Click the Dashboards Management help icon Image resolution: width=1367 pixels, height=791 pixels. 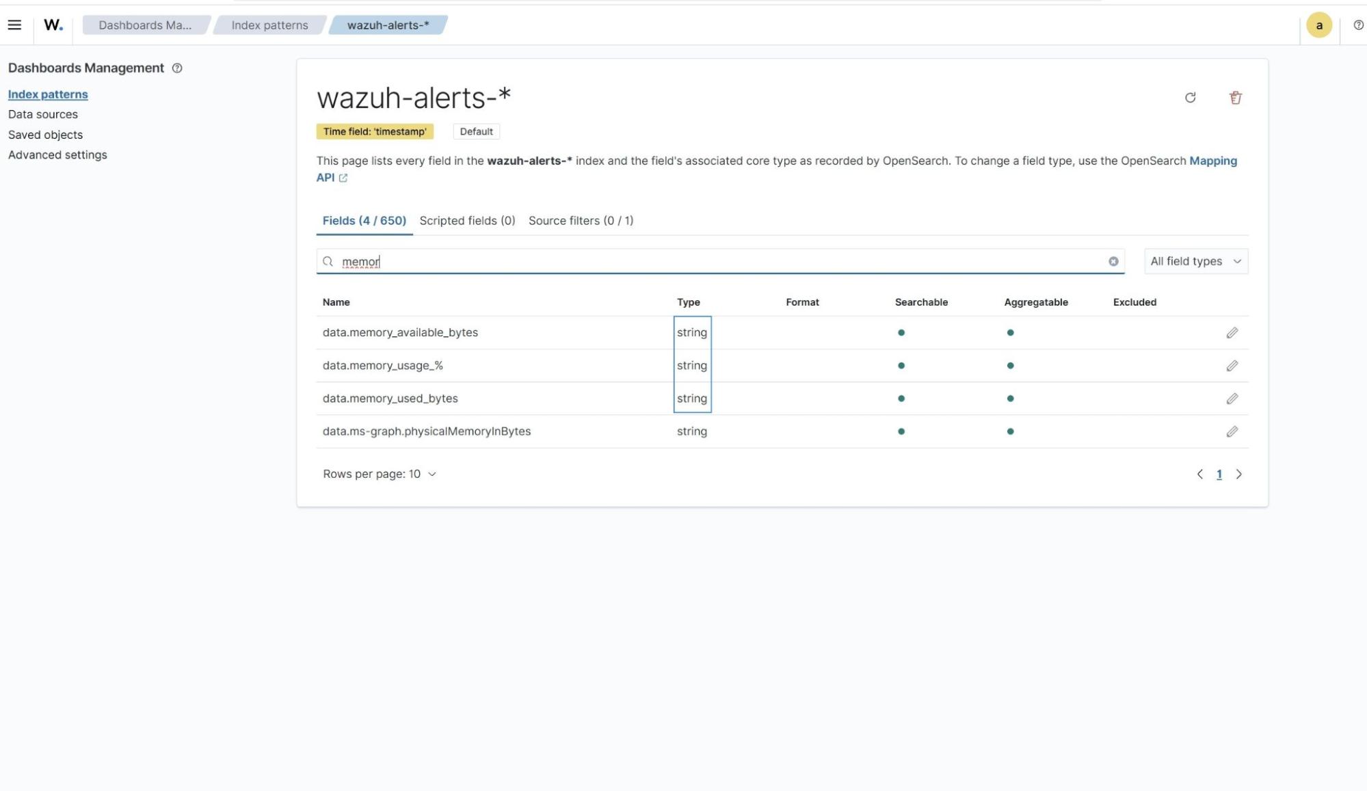(177, 68)
